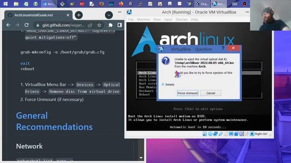Viewport: 291px width, 163px height.
Task: Open the Firefox taskbar icon
Action: (x=121, y=4)
